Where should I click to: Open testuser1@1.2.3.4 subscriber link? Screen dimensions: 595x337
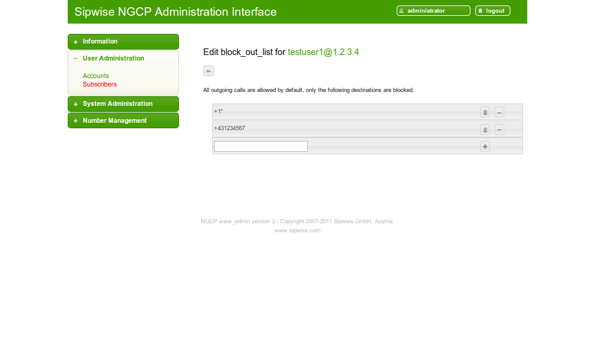pos(323,52)
